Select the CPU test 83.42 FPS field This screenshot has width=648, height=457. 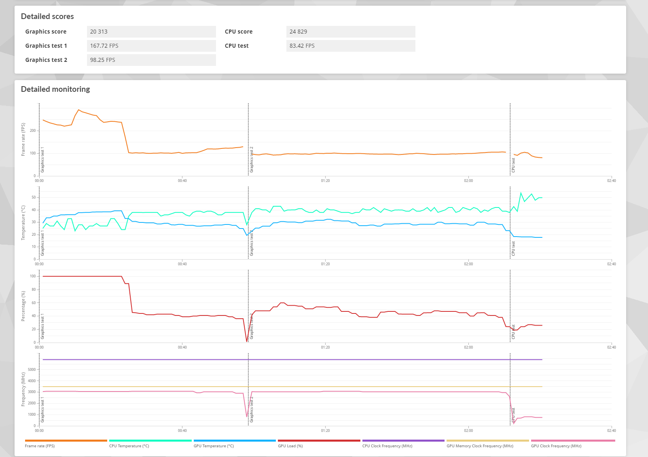coord(351,45)
